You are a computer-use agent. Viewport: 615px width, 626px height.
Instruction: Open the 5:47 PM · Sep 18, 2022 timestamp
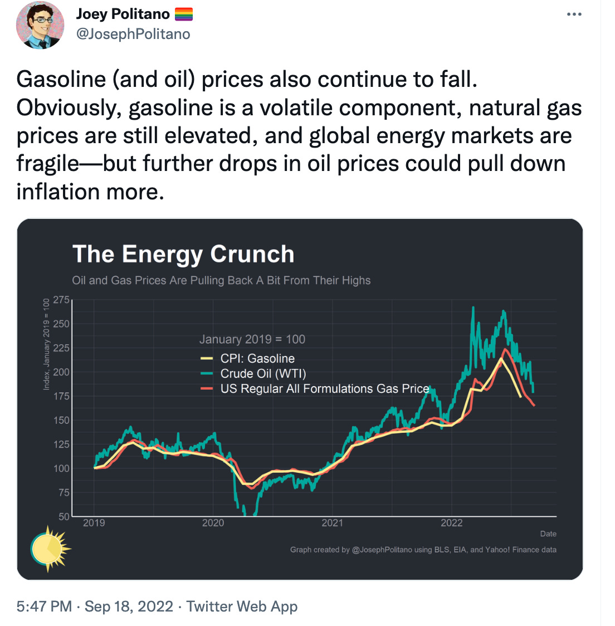click(x=95, y=606)
